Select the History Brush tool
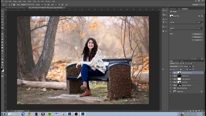This screenshot has height=116, width=206. (x=2, y=36)
